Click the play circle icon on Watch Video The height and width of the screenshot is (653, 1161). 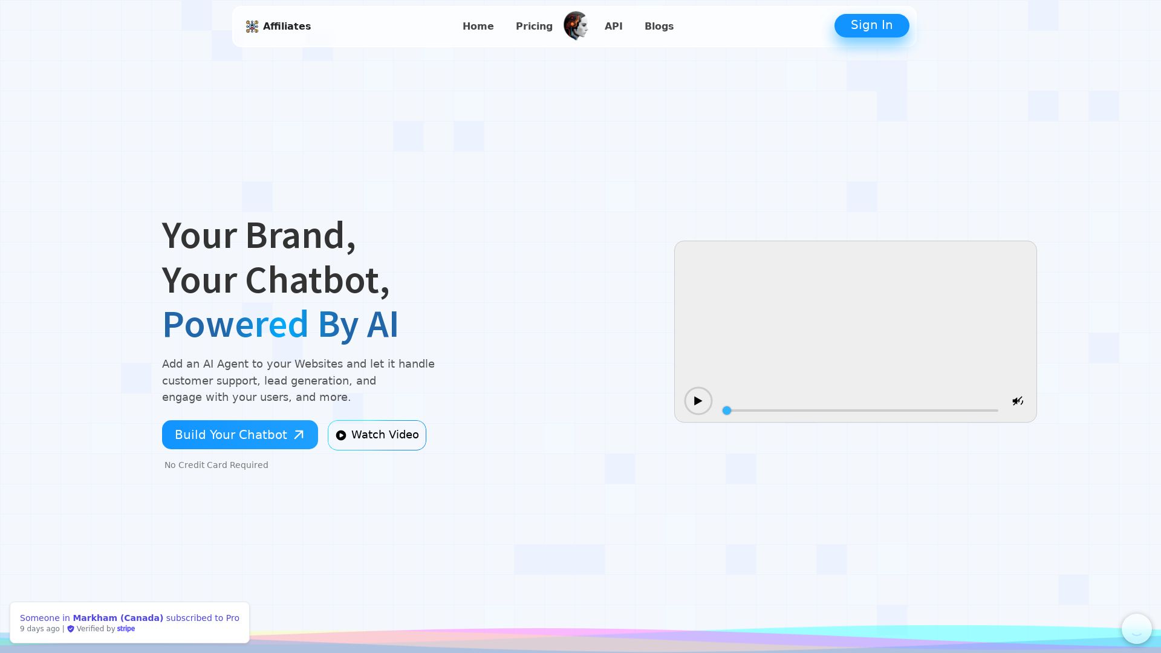pos(341,435)
